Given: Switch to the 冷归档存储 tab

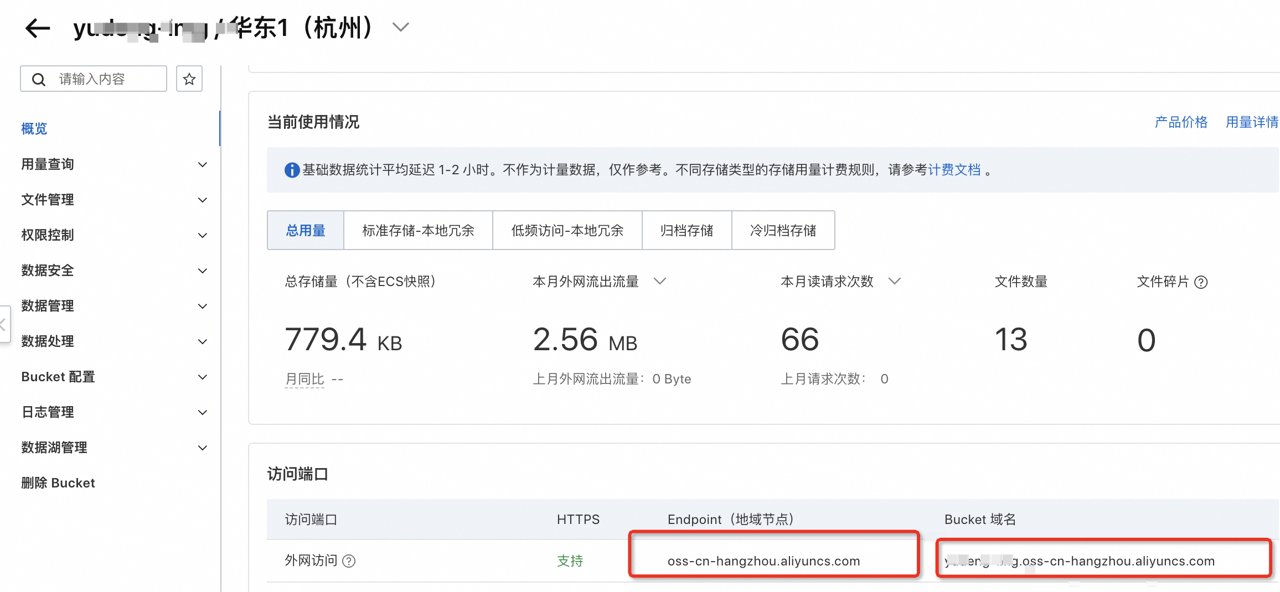Looking at the screenshot, I should tap(783, 230).
